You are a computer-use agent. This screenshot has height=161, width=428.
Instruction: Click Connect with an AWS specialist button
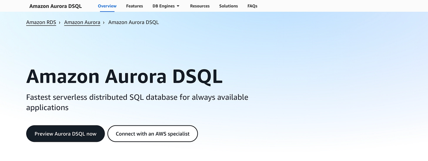(x=153, y=134)
